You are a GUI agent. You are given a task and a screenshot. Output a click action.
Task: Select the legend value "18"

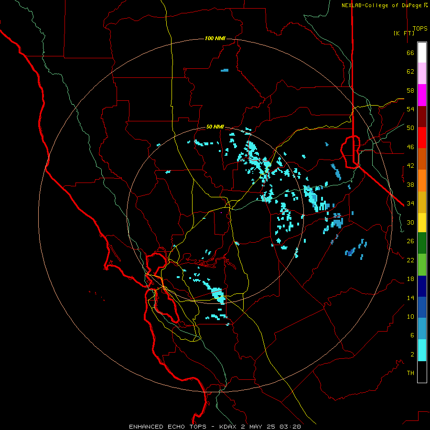pyautogui.click(x=410, y=279)
